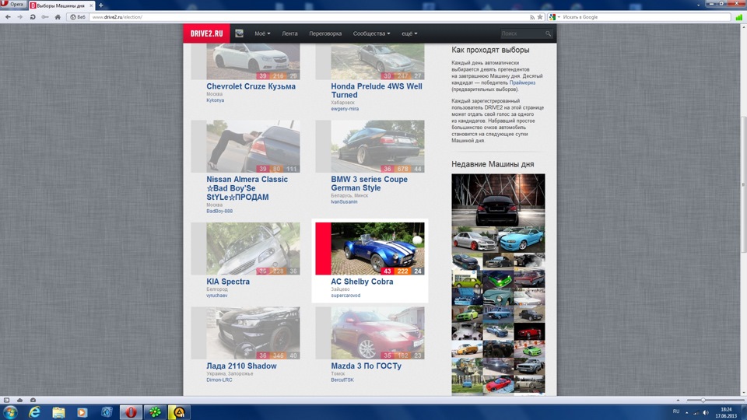Click the KIA Spectra car photo
This screenshot has height=420, width=747.
[x=253, y=249]
